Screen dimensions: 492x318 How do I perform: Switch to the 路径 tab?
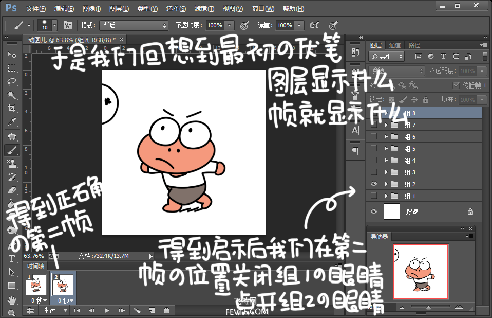414,45
